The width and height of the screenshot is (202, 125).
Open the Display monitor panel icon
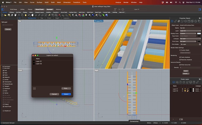[191, 82]
